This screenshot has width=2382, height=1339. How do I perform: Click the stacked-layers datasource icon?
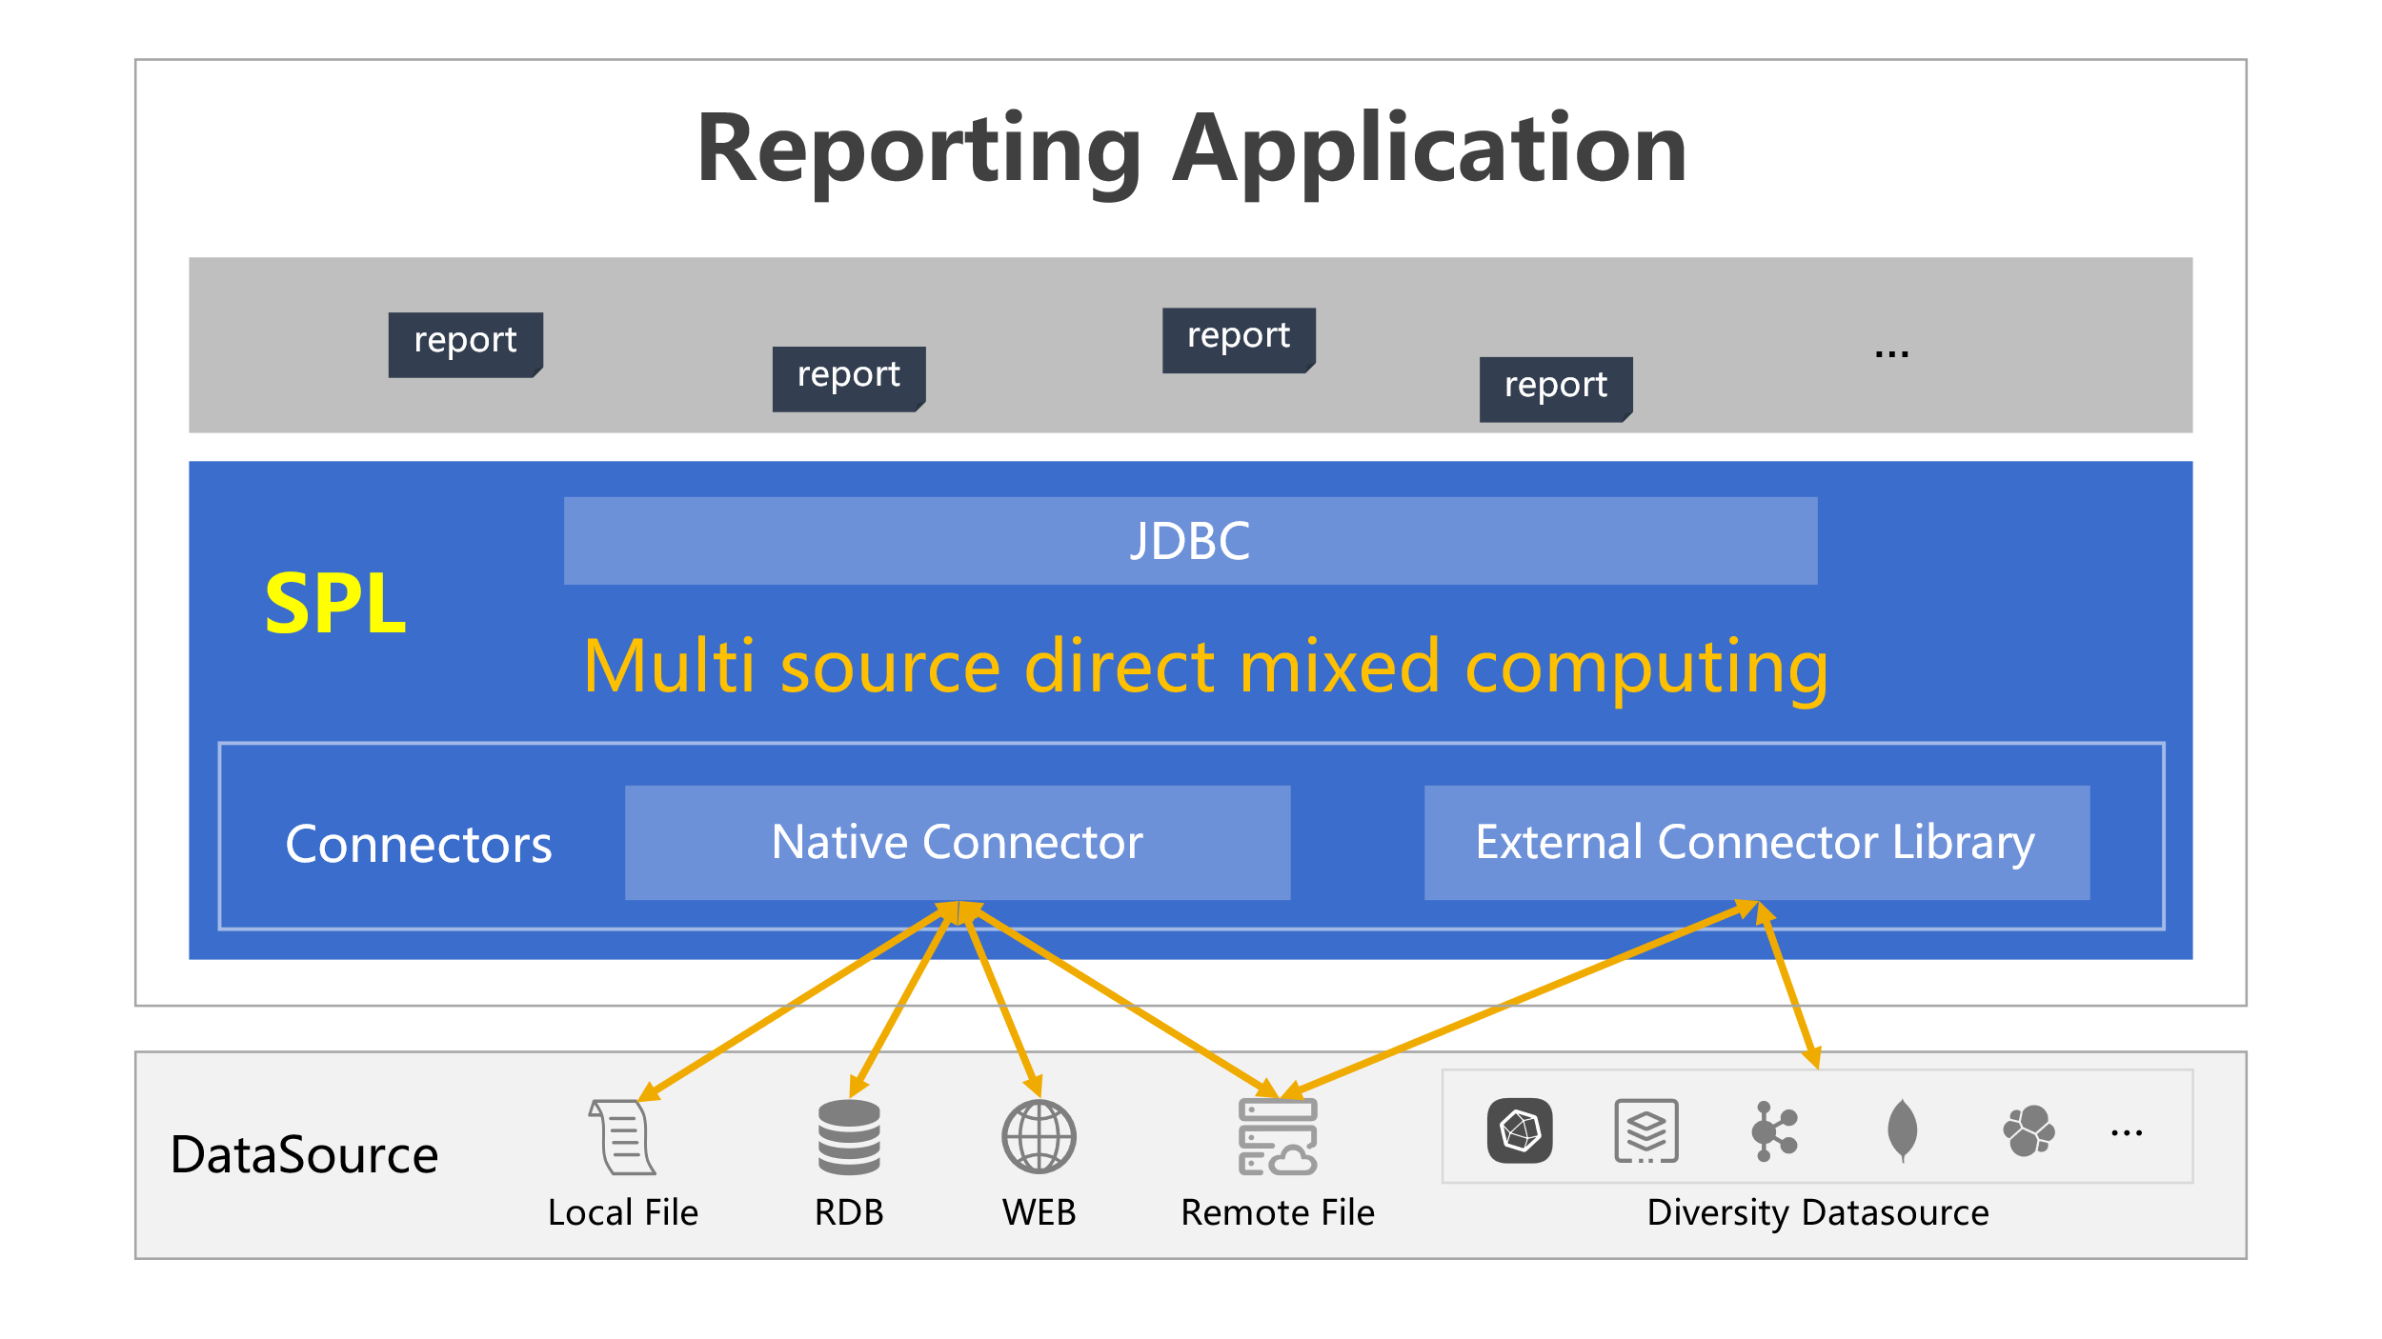click(1646, 1133)
